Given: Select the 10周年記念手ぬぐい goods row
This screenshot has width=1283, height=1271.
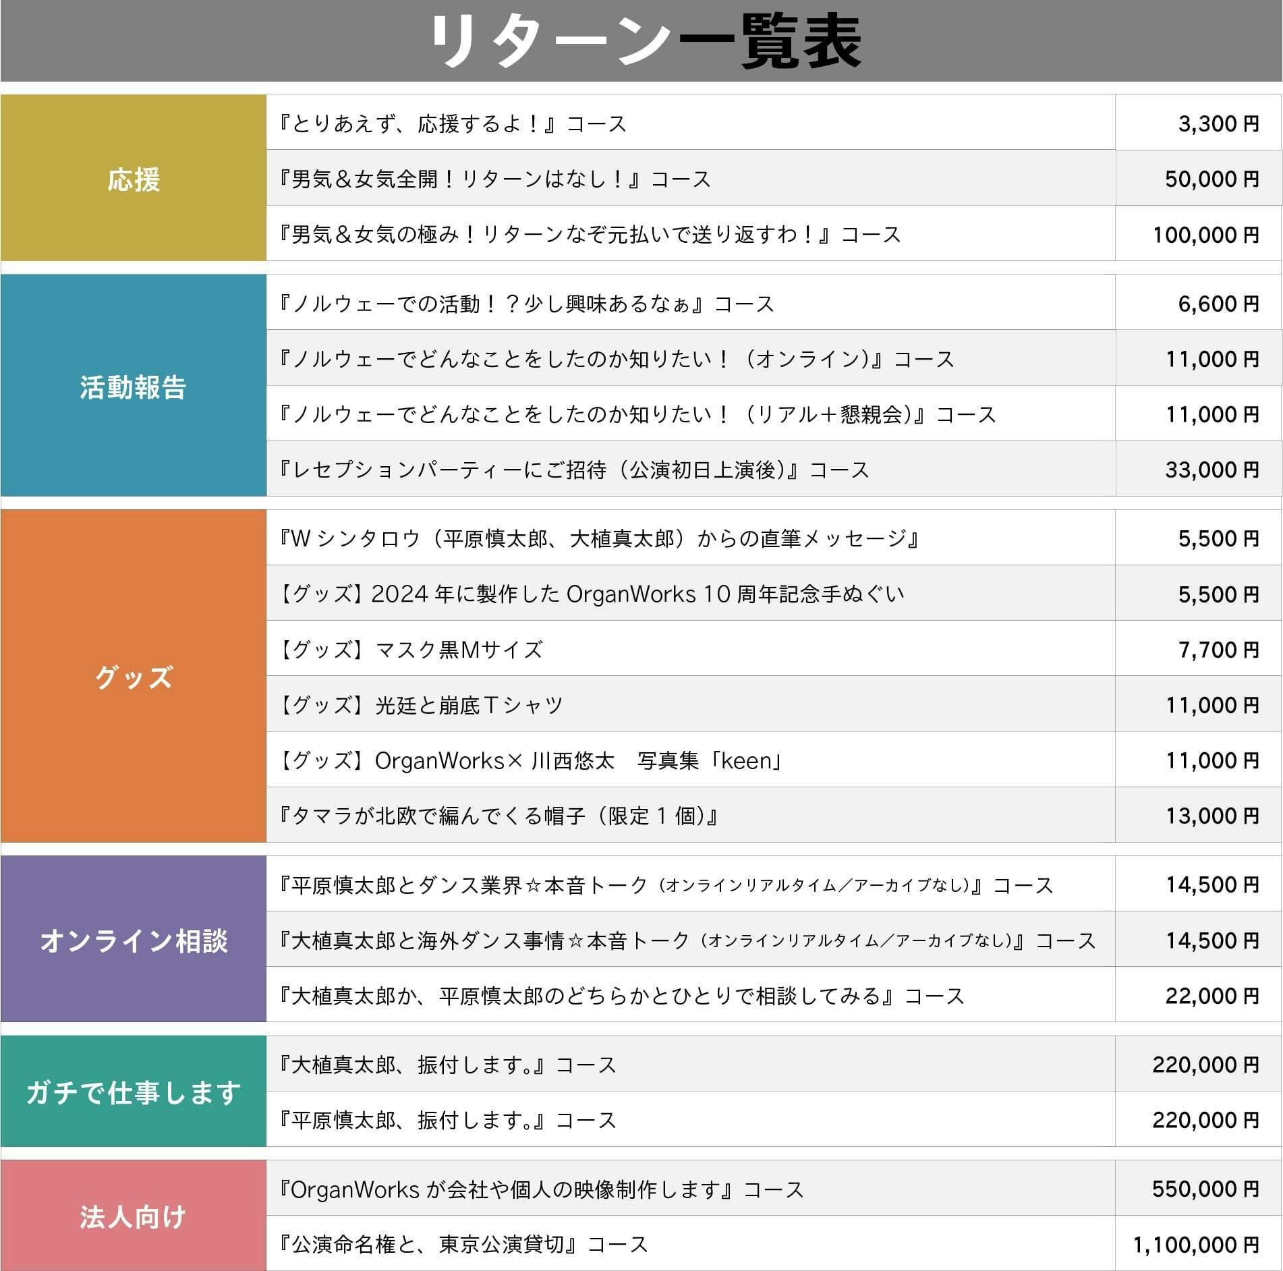Looking at the screenshot, I should tap(590, 594).
